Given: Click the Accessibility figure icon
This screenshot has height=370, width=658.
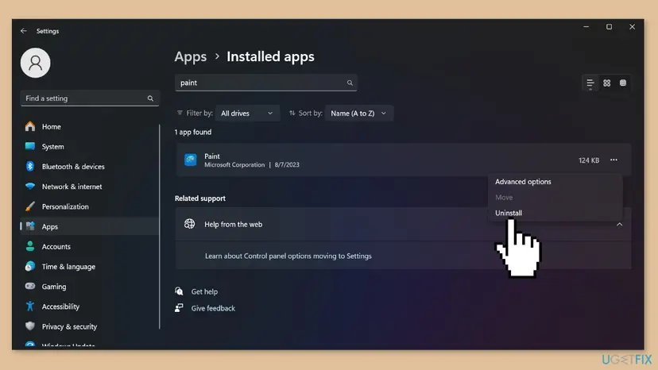Looking at the screenshot, I should [29, 306].
